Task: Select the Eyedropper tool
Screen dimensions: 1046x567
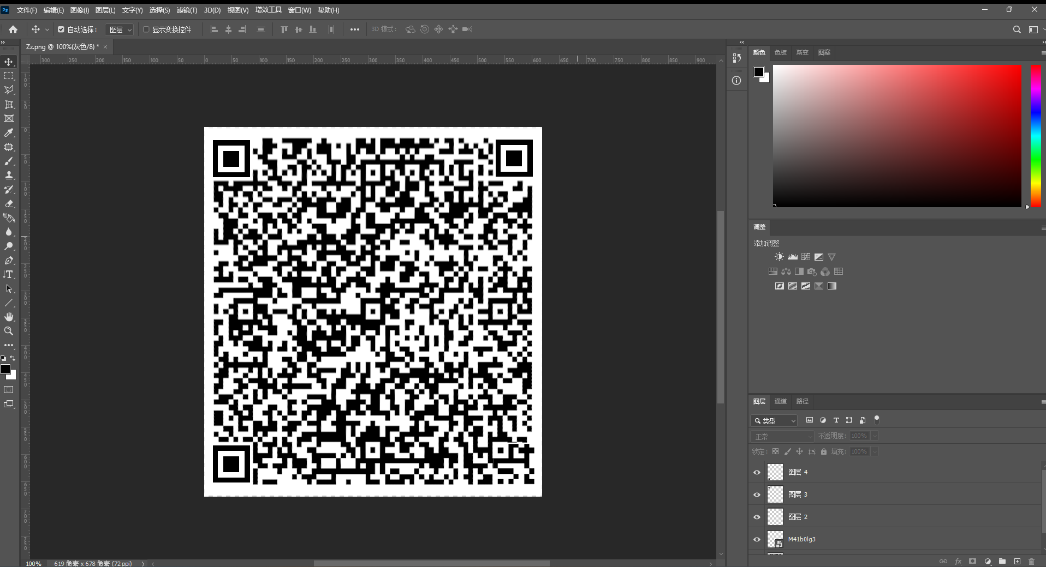Action: [9, 132]
